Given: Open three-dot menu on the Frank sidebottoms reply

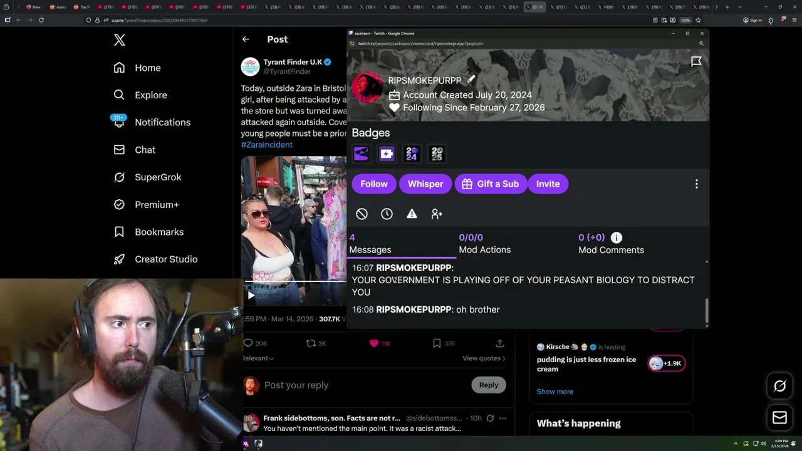Looking at the screenshot, I should [x=503, y=418].
